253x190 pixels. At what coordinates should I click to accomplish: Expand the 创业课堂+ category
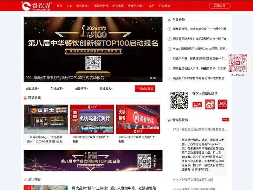(x=32, y=89)
